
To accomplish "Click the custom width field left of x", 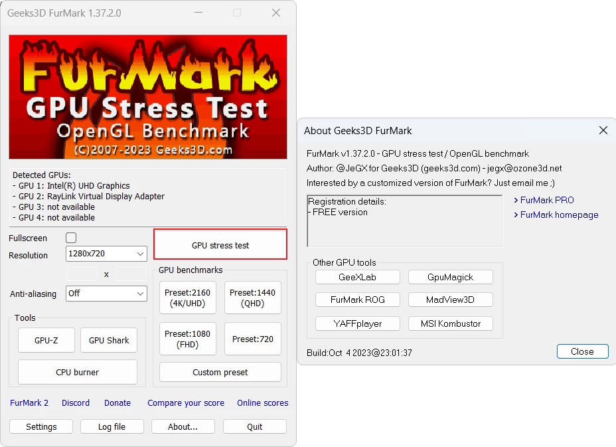I will [x=82, y=274].
